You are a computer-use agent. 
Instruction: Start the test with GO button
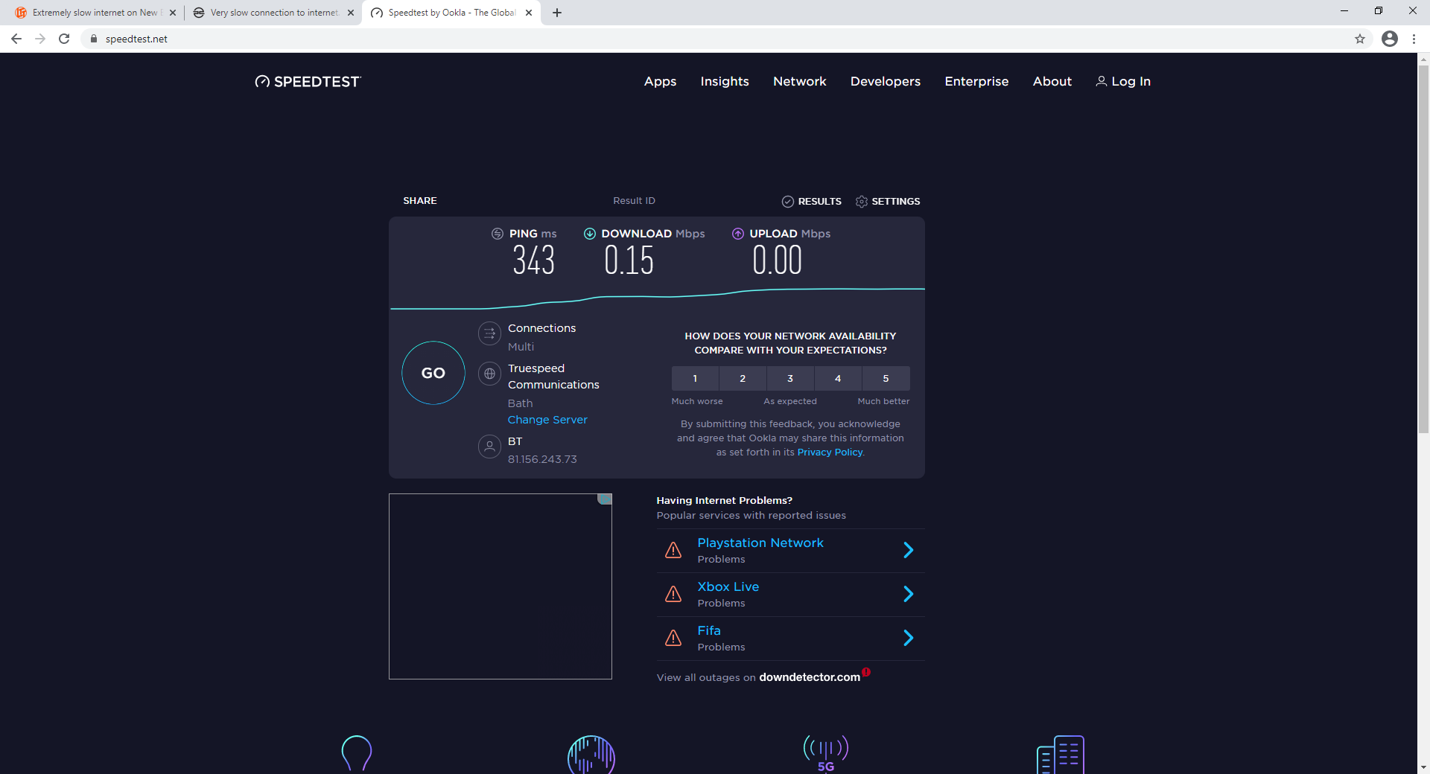(x=433, y=373)
